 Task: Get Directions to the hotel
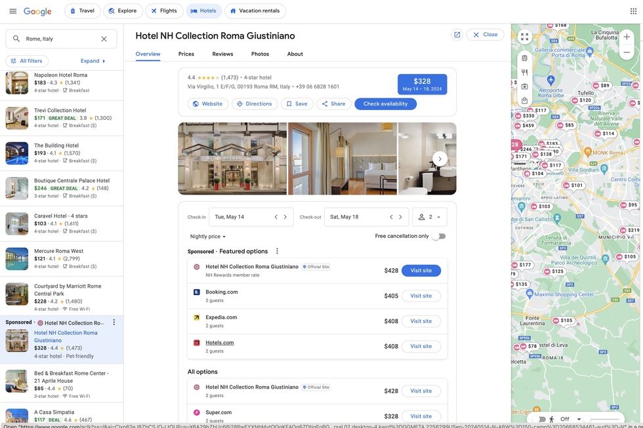point(255,104)
